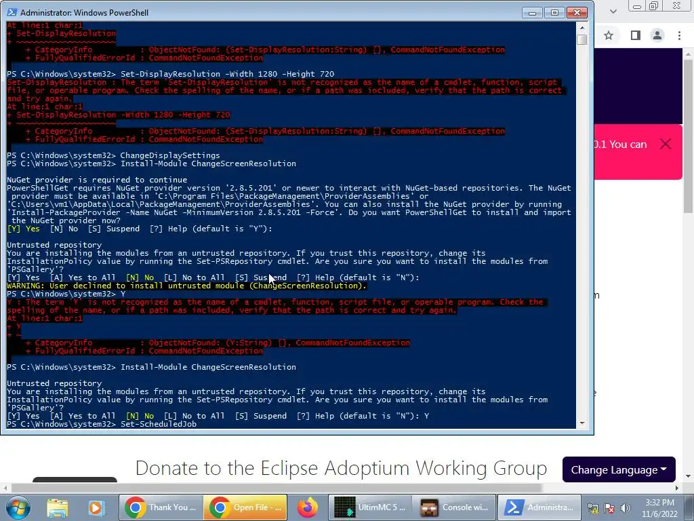Switch to the UltimMC 5 taskbar window
The image size is (694, 521).
pyautogui.click(x=370, y=507)
